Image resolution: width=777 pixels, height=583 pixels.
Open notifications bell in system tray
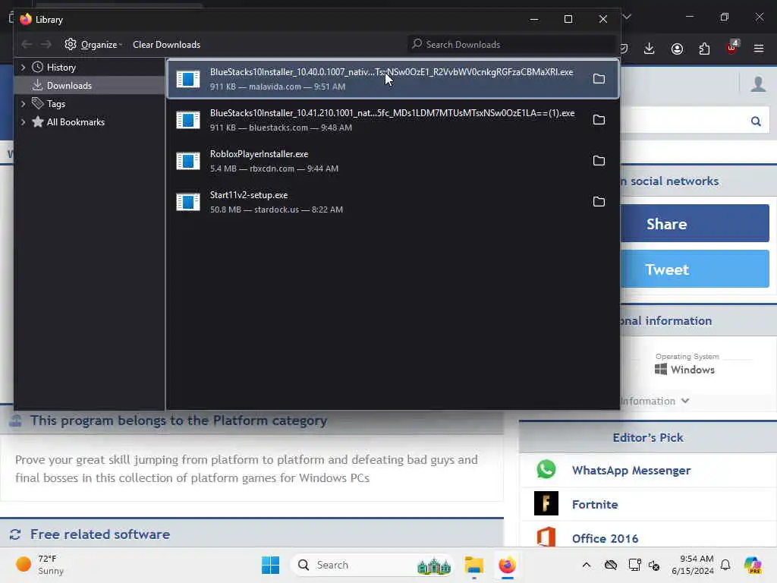coord(725,565)
